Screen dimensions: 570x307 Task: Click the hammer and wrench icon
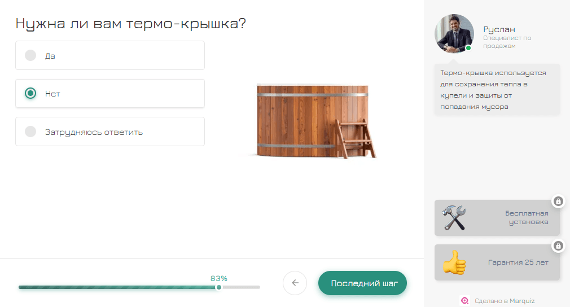pos(454,218)
